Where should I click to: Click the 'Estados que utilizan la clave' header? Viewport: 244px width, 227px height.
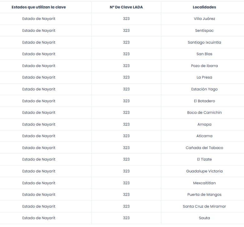[x=39, y=7]
